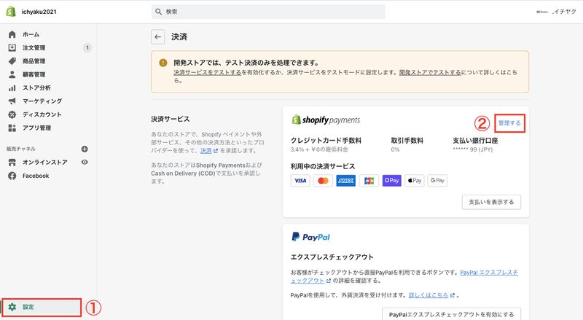
Task: Click the オンラインストア storefront icon
Action: point(12,163)
